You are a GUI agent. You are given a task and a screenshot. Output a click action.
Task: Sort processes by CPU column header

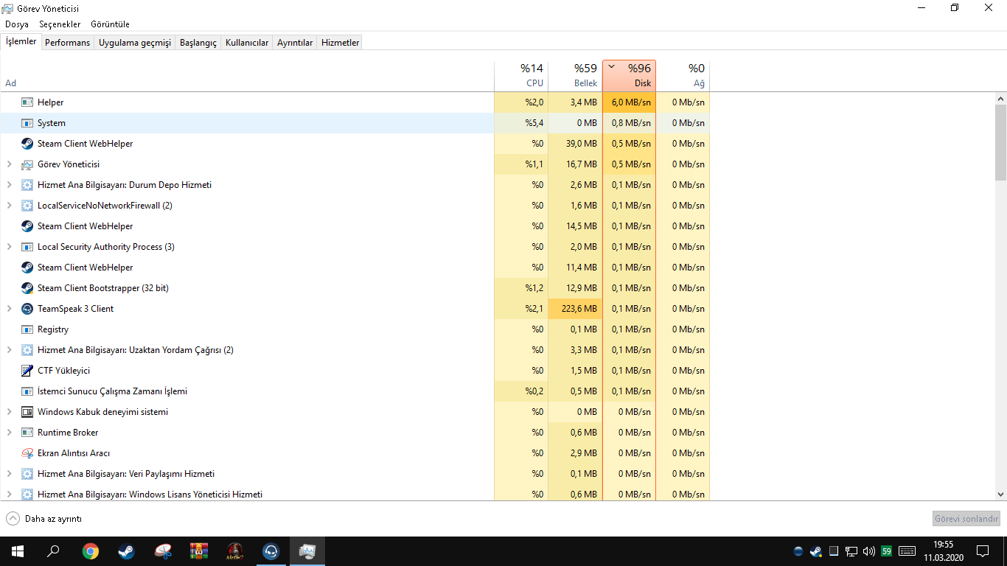(521, 75)
